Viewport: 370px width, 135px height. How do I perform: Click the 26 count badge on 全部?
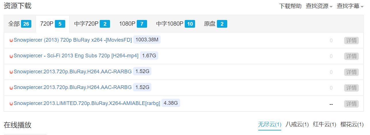coord(26,24)
